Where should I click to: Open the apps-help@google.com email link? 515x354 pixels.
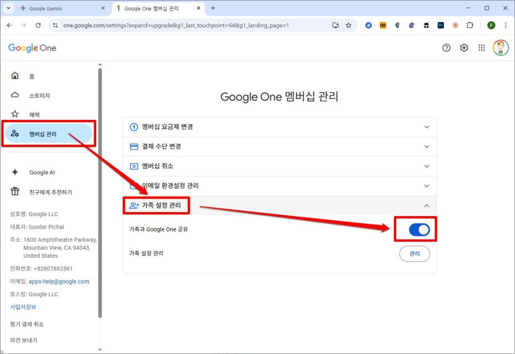click(x=59, y=281)
